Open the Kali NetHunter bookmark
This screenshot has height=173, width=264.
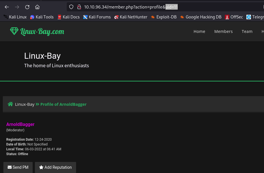point(131,17)
